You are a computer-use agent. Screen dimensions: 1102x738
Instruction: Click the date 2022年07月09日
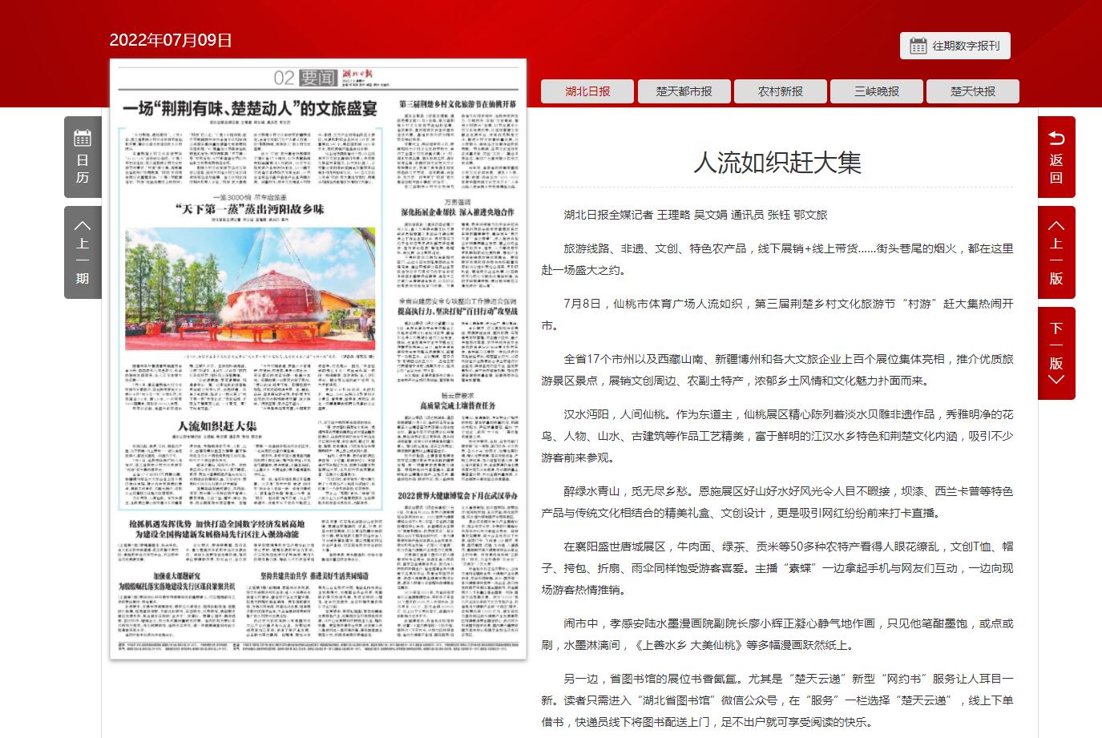pos(171,40)
